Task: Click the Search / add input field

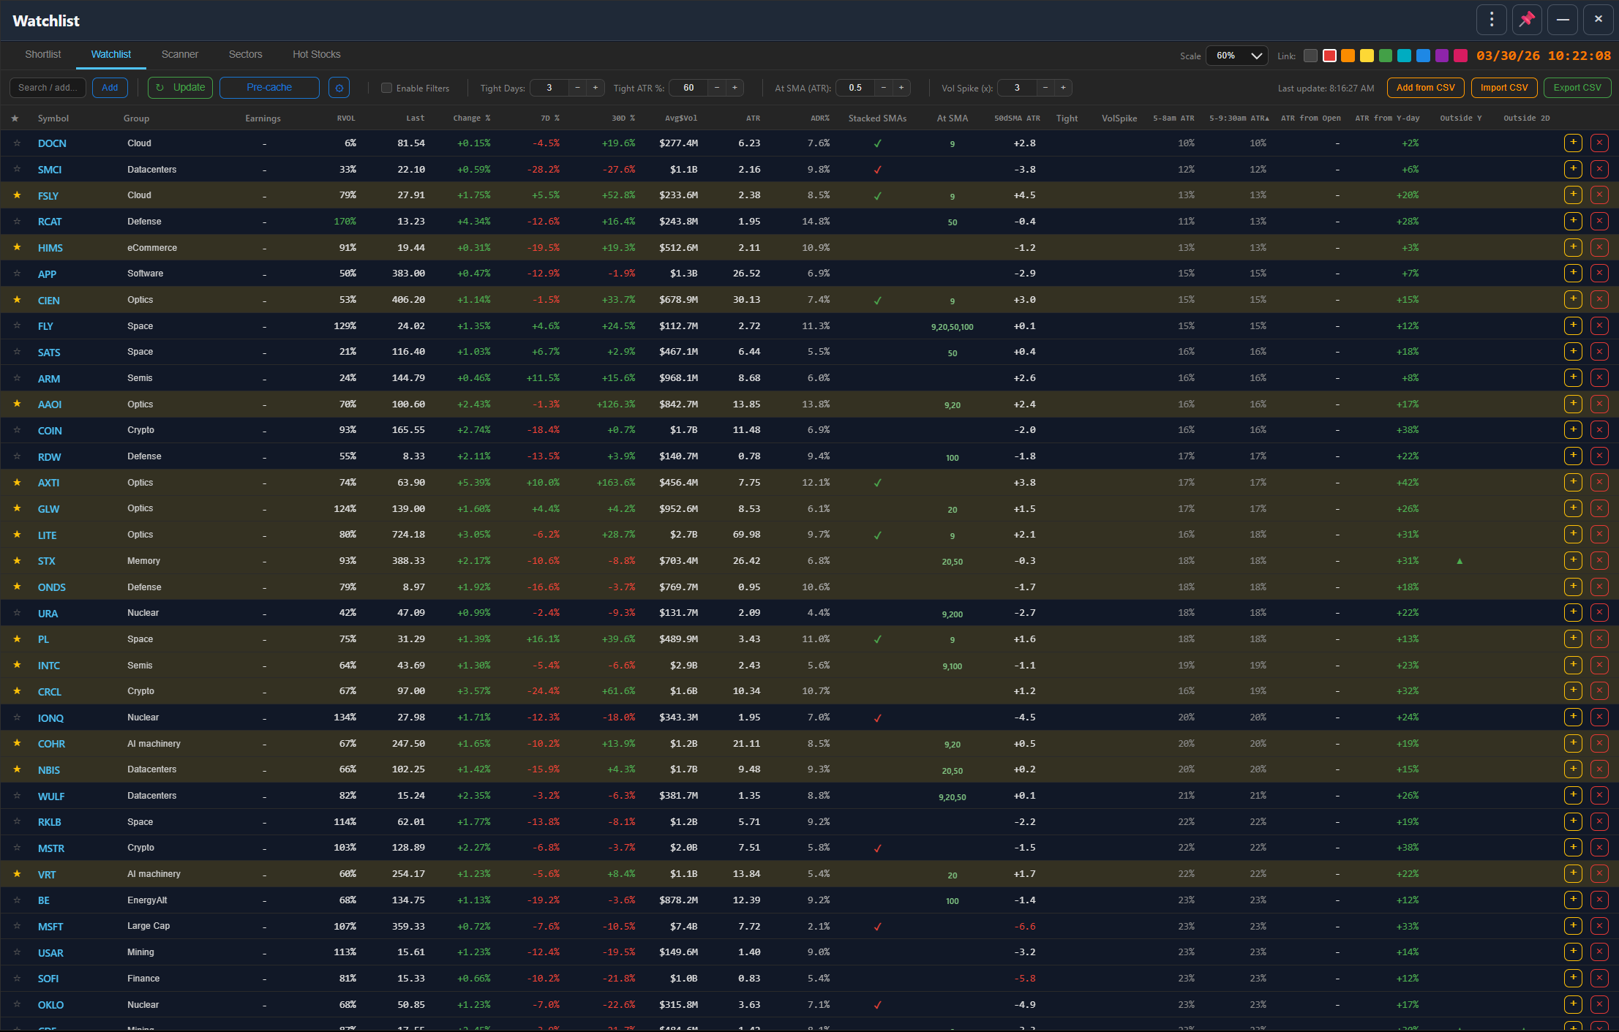Action: tap(48, 88)
